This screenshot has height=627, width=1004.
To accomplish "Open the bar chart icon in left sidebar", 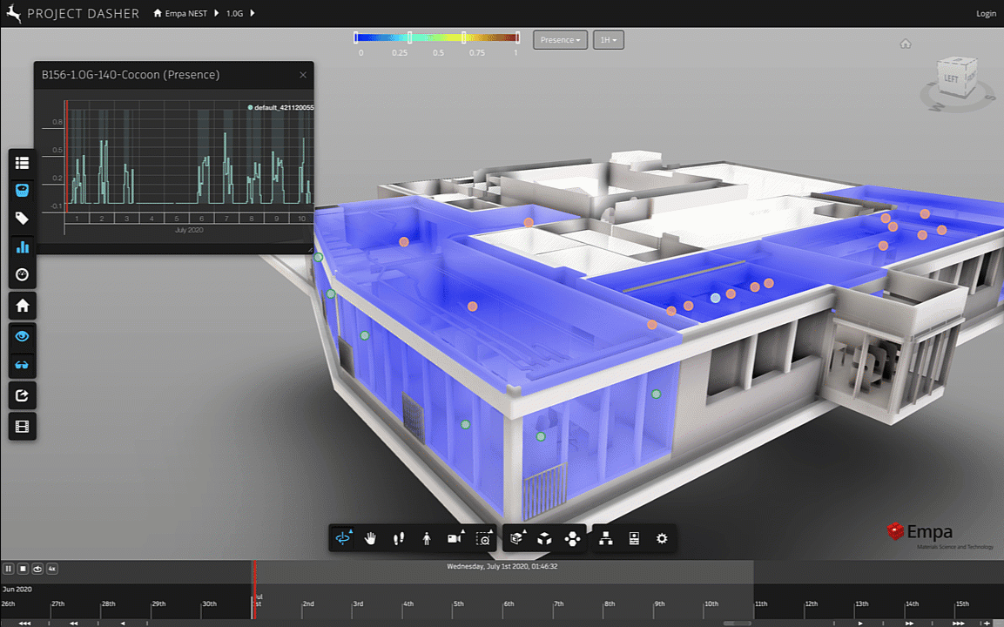I will click(23, 246).
